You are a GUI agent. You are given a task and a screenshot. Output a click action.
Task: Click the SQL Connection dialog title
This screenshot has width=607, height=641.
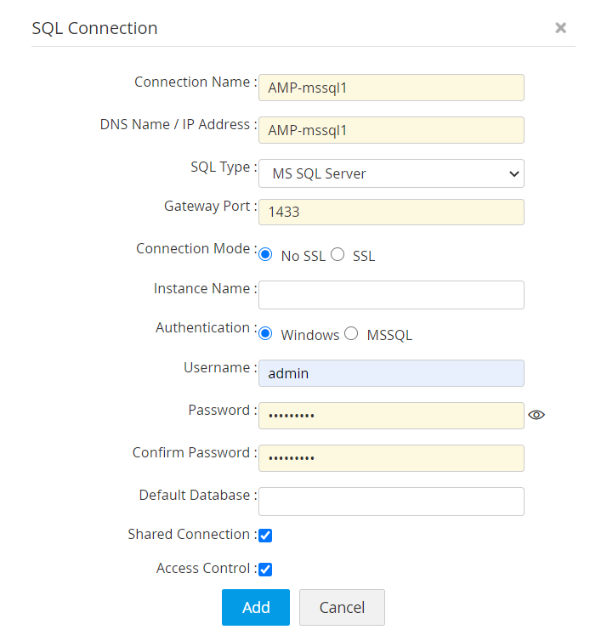tap(94, 28)
